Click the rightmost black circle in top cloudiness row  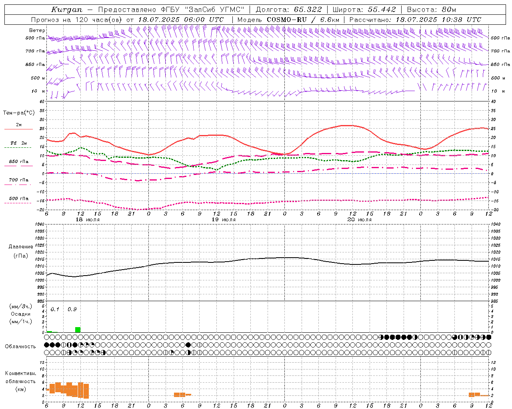(x=488, y=337)
